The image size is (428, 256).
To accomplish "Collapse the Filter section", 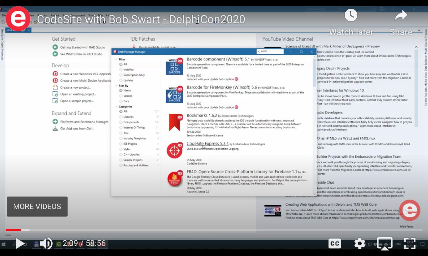I will [x=116, y=59].
